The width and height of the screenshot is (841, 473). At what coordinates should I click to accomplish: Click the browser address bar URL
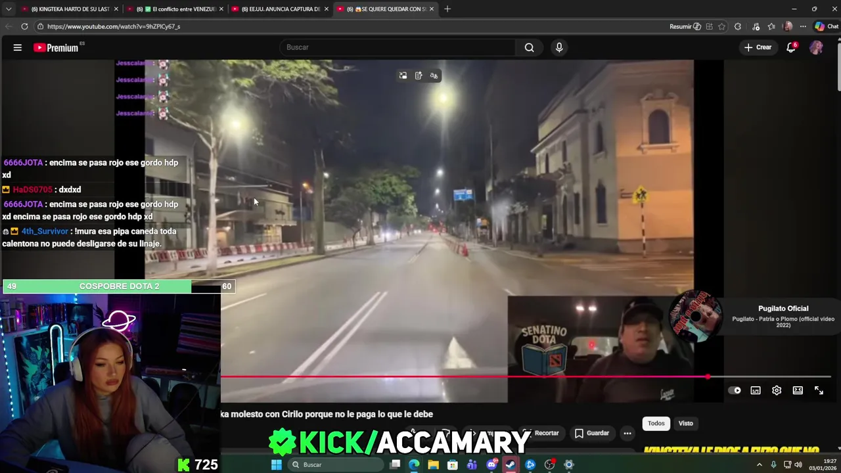pos(114,26)
